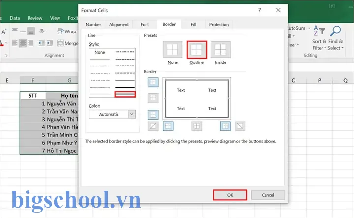Open the Color dropdown in Format Cells
The image size is (354, 218).
tap(132, 114)
